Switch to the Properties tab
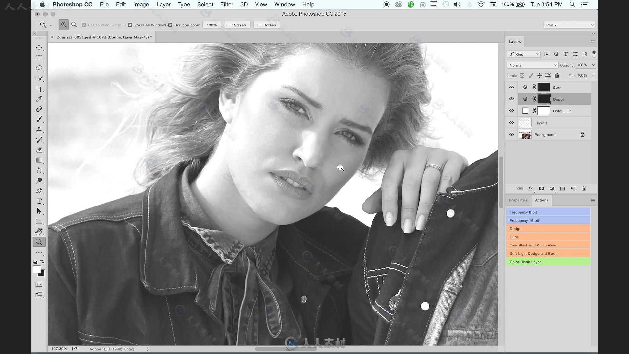629x354 pixels. tap(518, 200)
